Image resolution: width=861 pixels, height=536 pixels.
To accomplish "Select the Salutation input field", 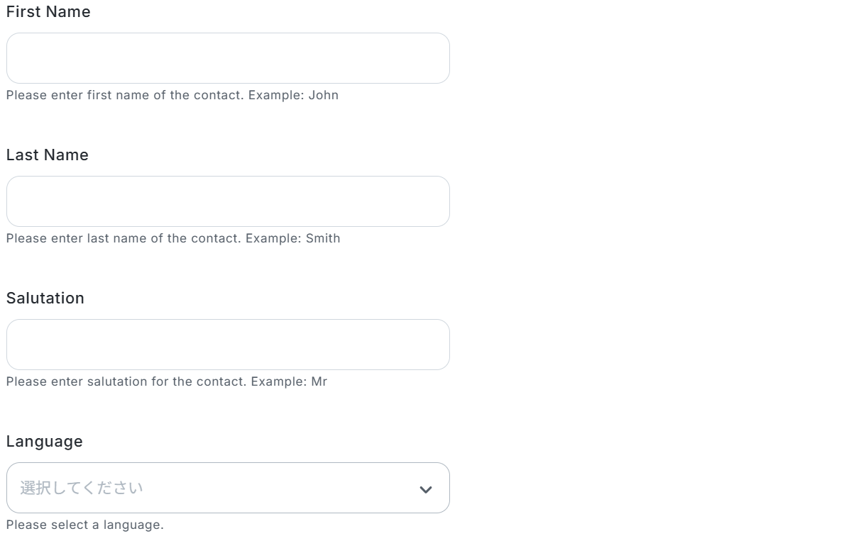I will pos(228,345).
